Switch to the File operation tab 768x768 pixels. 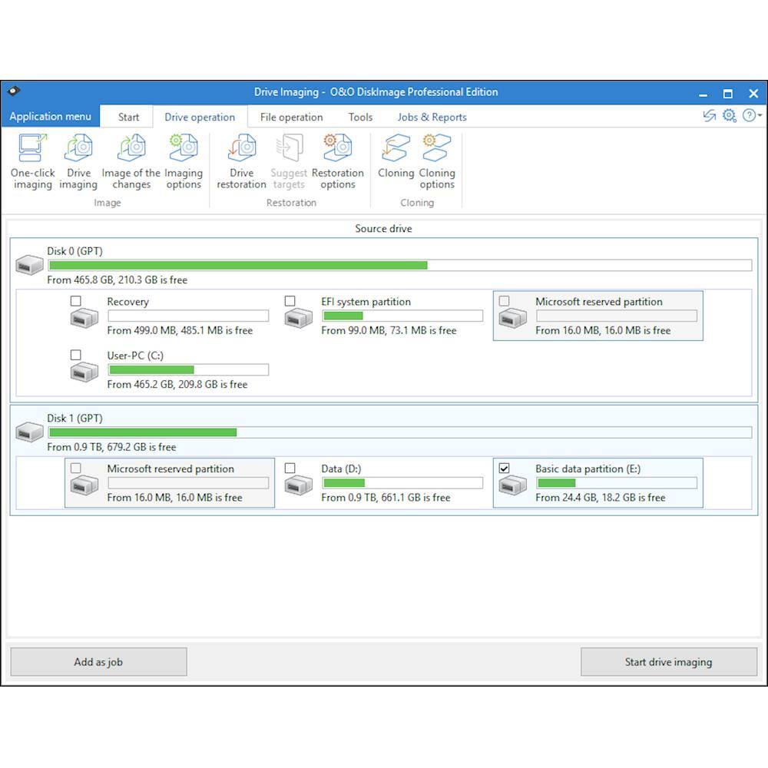(x=291, y=118)
